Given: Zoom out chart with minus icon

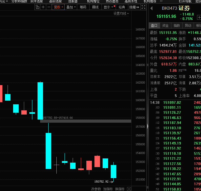Looking at the screenshot, I should (49, 7).
